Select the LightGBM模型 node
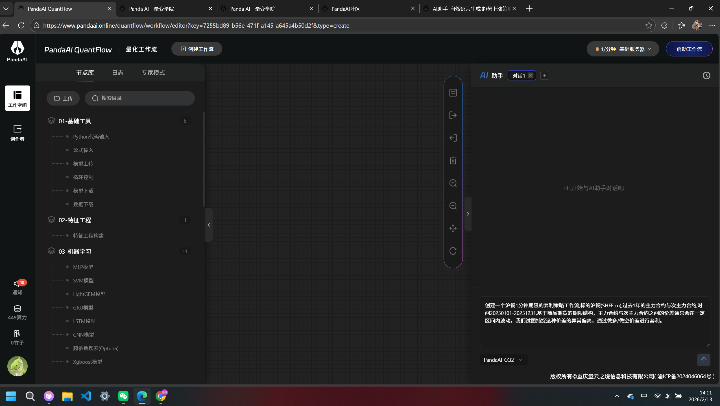Screen dimensions: 720x406 point(89,294)
